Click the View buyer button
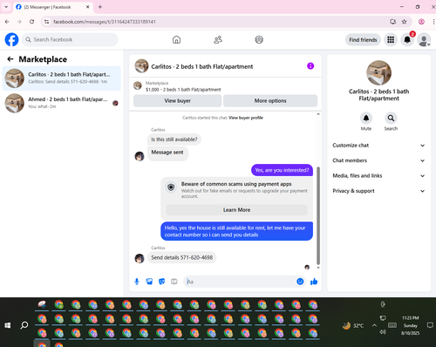This screenshot has height=347, width=436. tap(177, 101)
